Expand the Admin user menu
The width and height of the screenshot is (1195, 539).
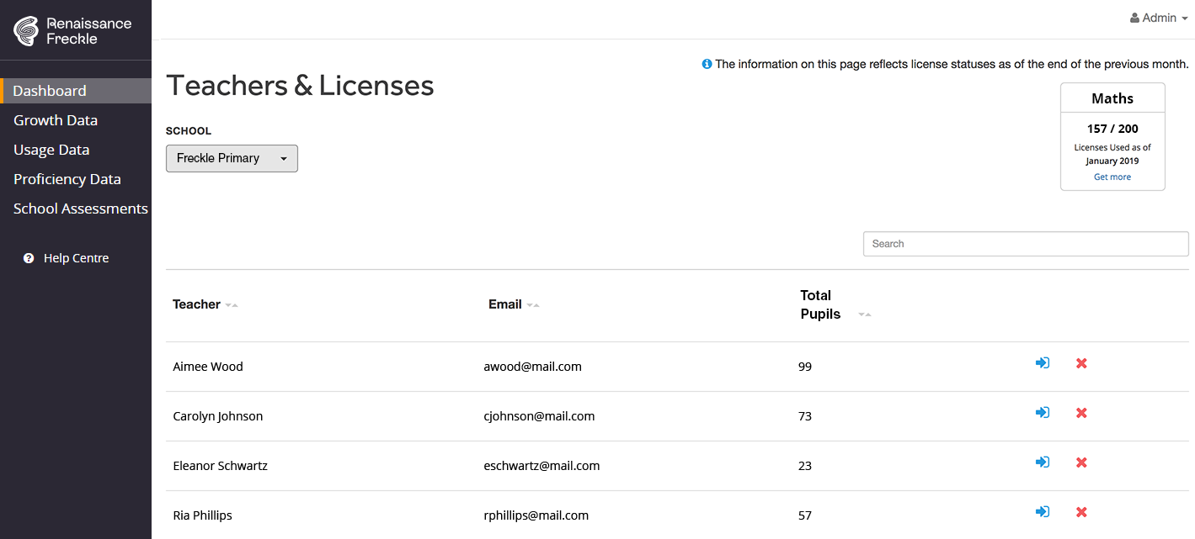(x=1159, y=18)
